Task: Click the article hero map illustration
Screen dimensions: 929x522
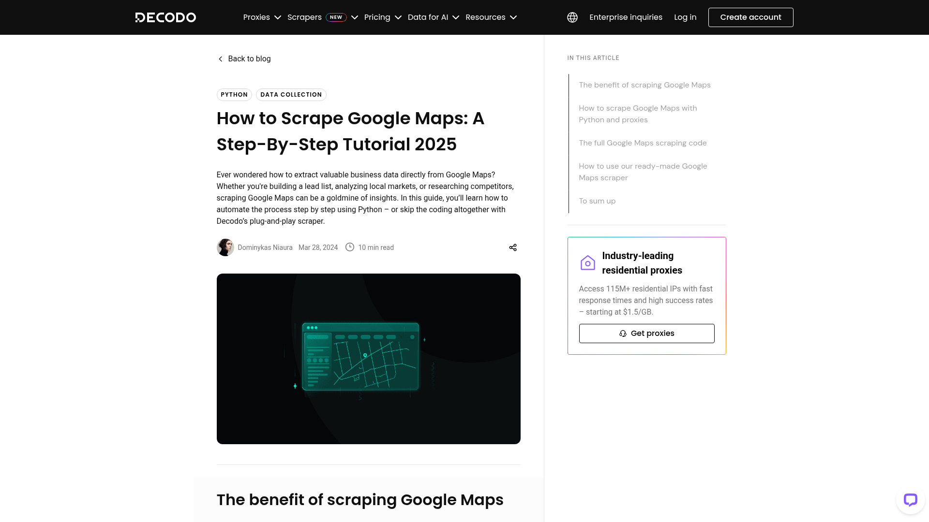Action: (369, 359)
